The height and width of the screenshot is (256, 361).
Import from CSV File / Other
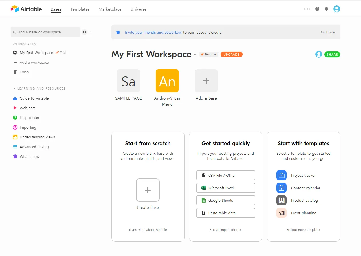coord(226,175)
